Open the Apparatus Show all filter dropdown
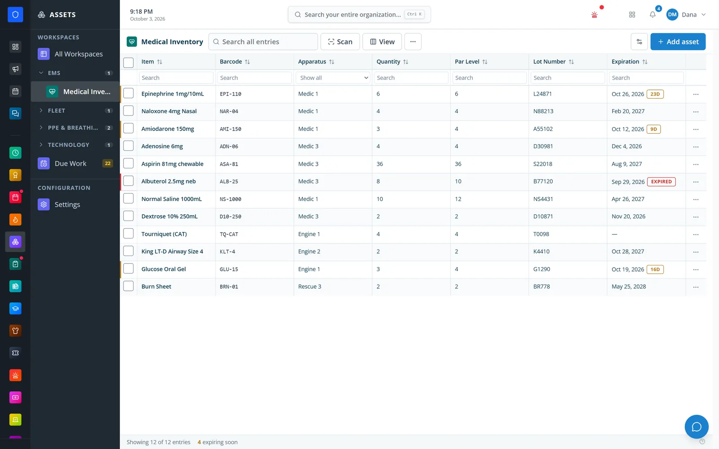Image resolution: width=719 pixels, height=449 pixels. pos(333,78)
